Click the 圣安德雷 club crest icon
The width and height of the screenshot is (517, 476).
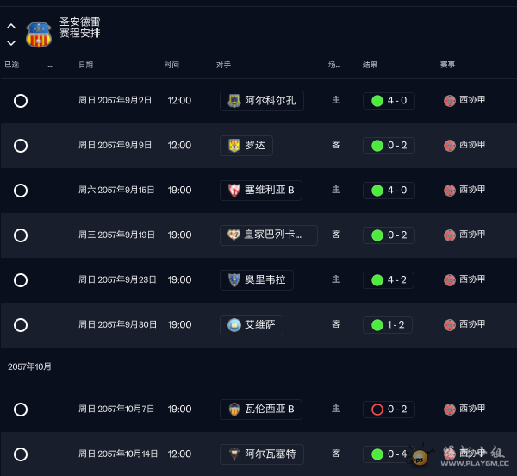(x=38, y=34)
